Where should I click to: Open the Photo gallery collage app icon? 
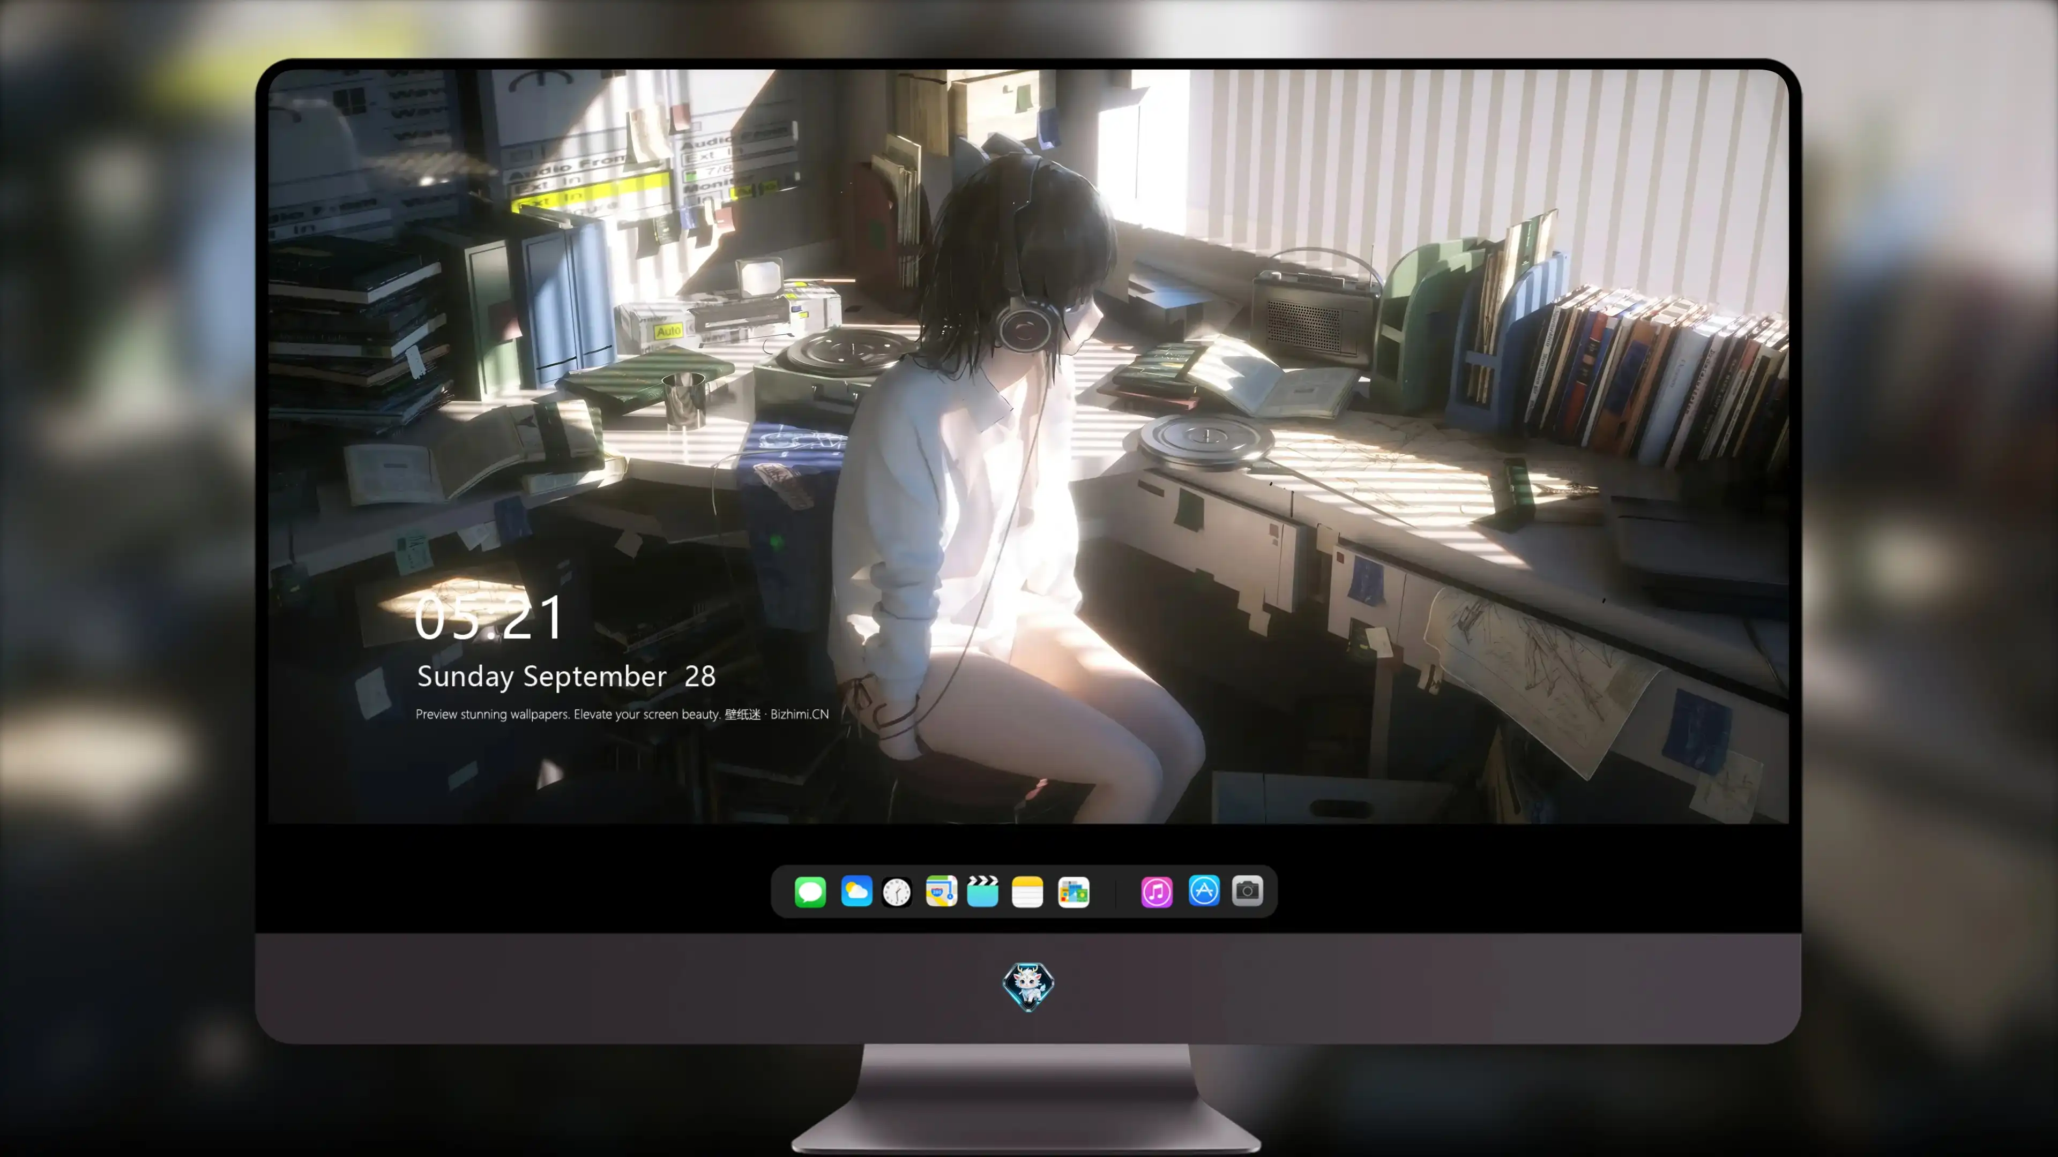pos(1073,892)
